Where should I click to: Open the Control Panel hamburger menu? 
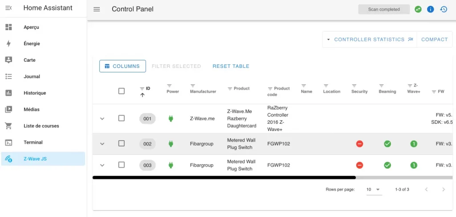[x=97, y=9]
